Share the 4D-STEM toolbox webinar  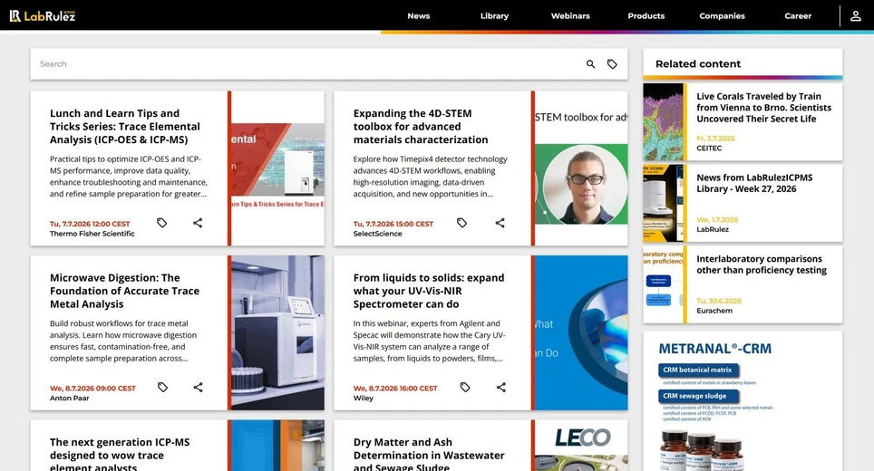500,223
